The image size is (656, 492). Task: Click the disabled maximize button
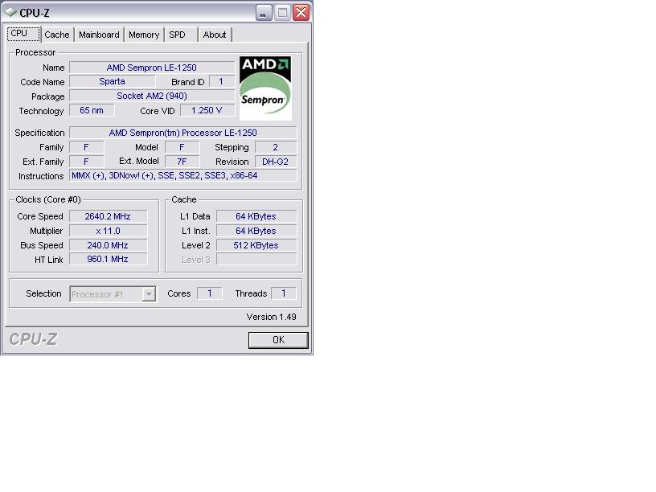click(283, 13)
